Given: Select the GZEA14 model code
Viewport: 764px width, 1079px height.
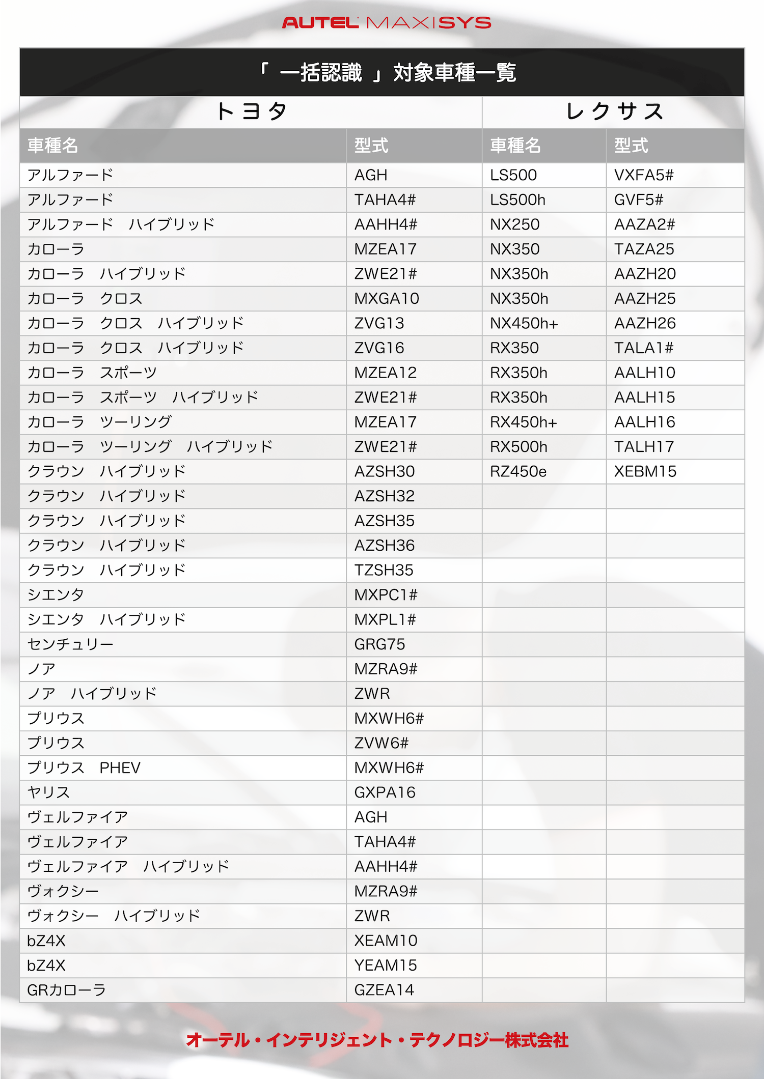Looking at the screenshot, I should point(384,990).
